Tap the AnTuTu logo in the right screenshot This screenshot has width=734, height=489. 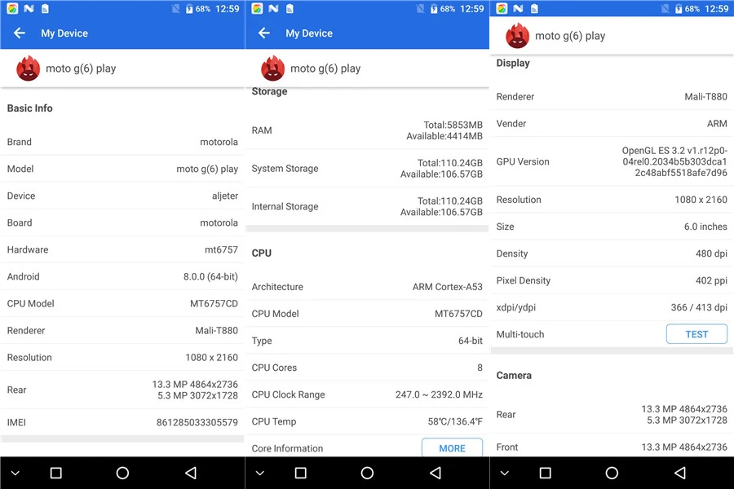pyautogui.click(x=517, y=36)
